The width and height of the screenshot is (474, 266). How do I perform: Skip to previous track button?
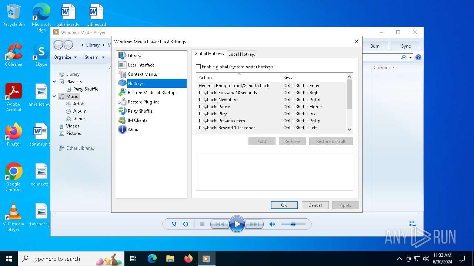click(219, 224)
